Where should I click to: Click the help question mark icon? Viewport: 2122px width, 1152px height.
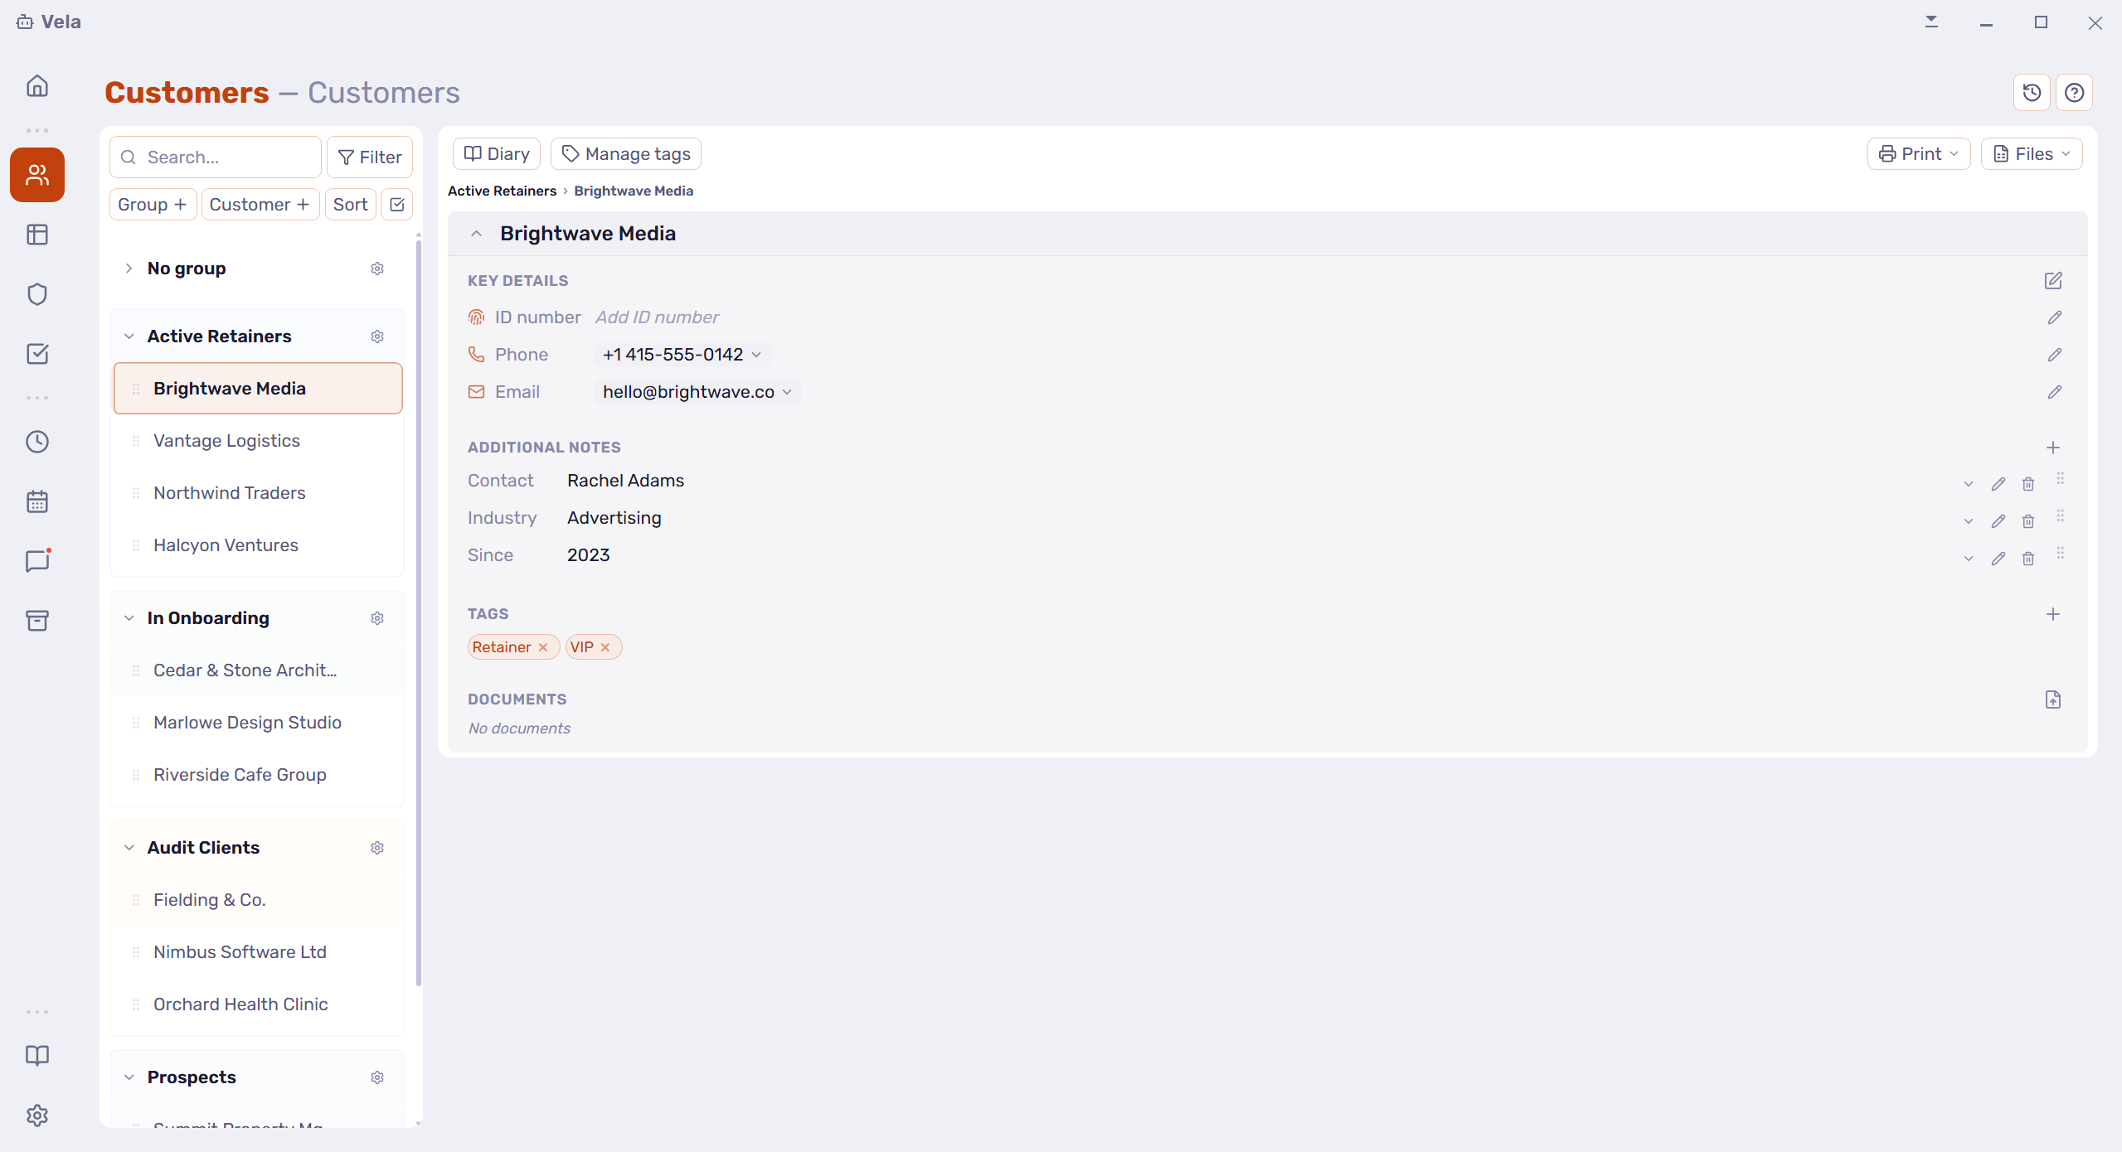[2074, 92]
